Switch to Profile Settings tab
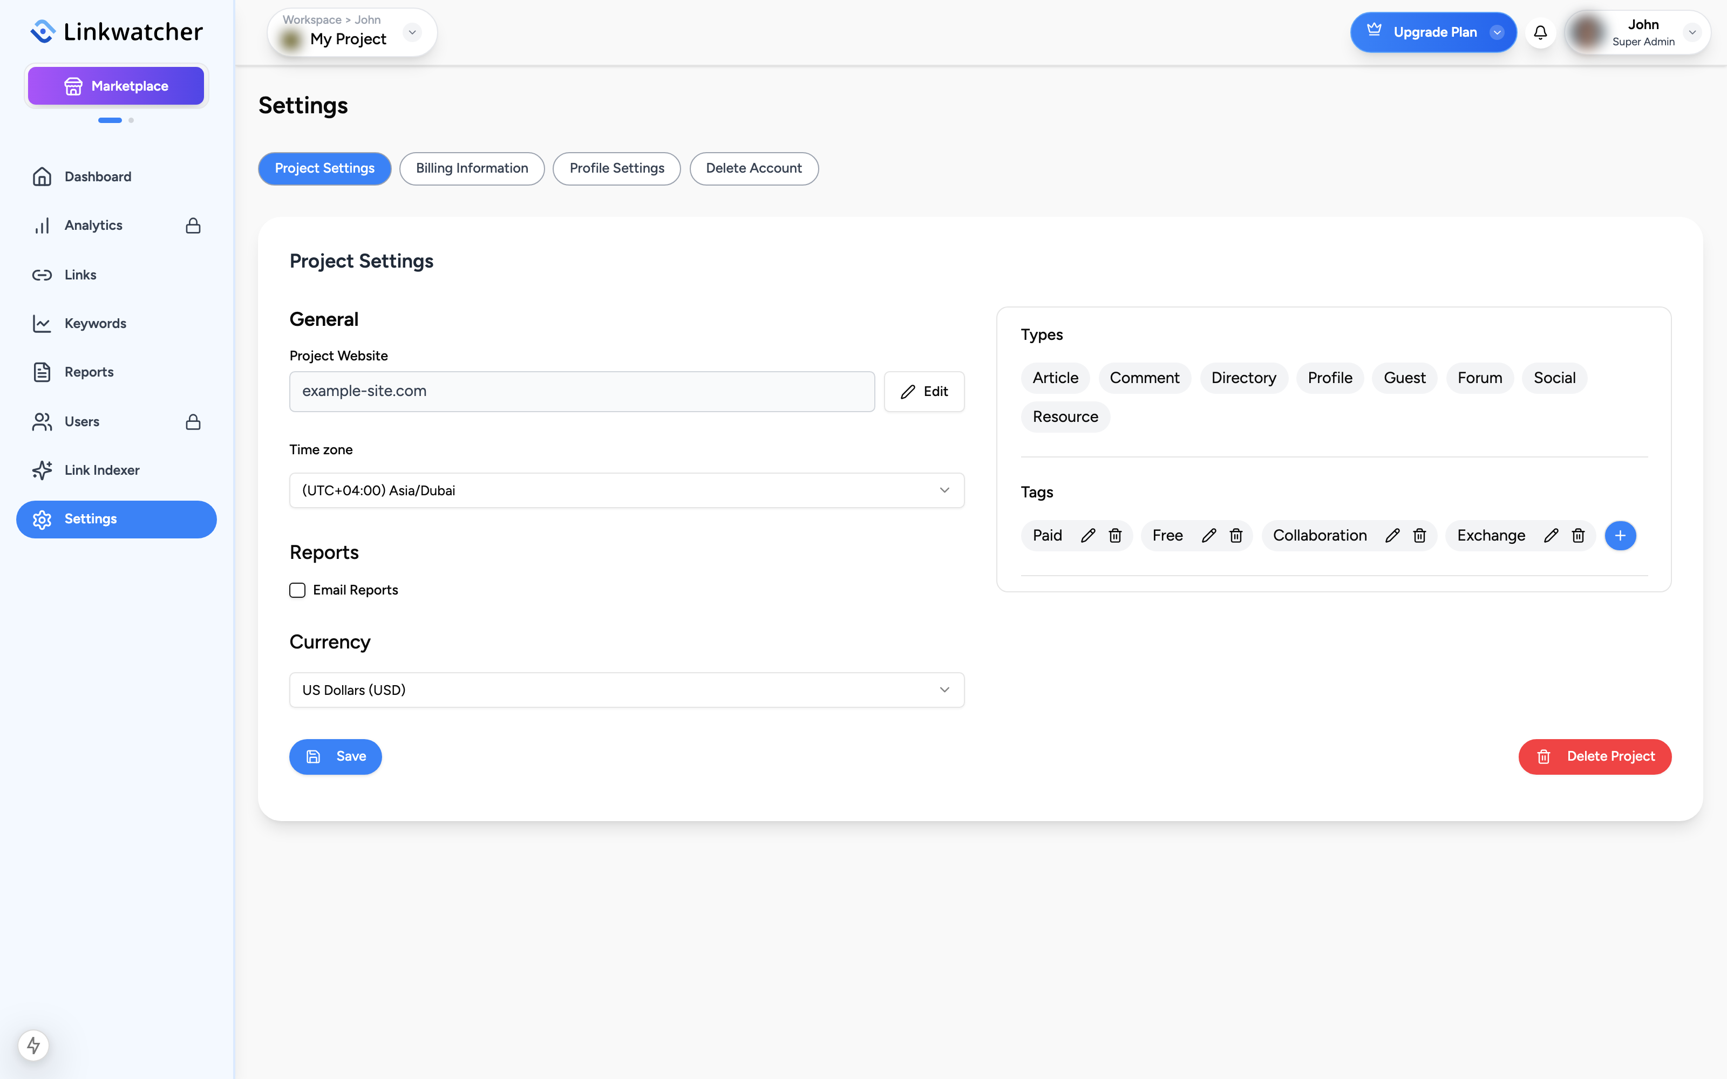The height and width of the screenshot is (1079, 1727). [616, 168]
